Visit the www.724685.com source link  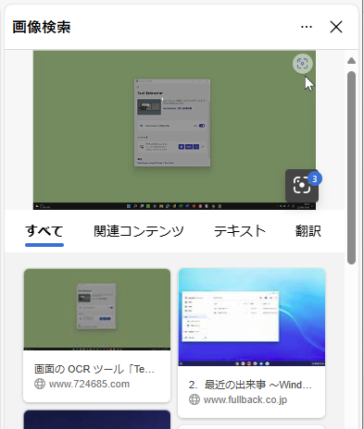coord(89,384)
